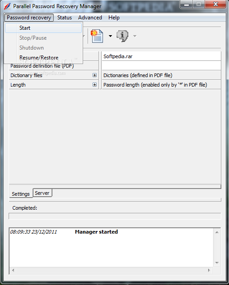Click log horizontal scroll right arrow
This screenshot has height=285, width=229.
(x=209, y=270)
